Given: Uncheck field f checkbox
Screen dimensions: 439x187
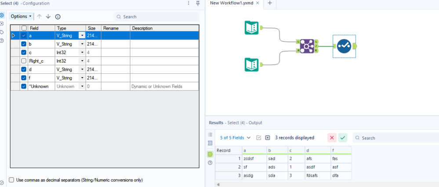Looking at the screenshot, I should tap(24, 78).
